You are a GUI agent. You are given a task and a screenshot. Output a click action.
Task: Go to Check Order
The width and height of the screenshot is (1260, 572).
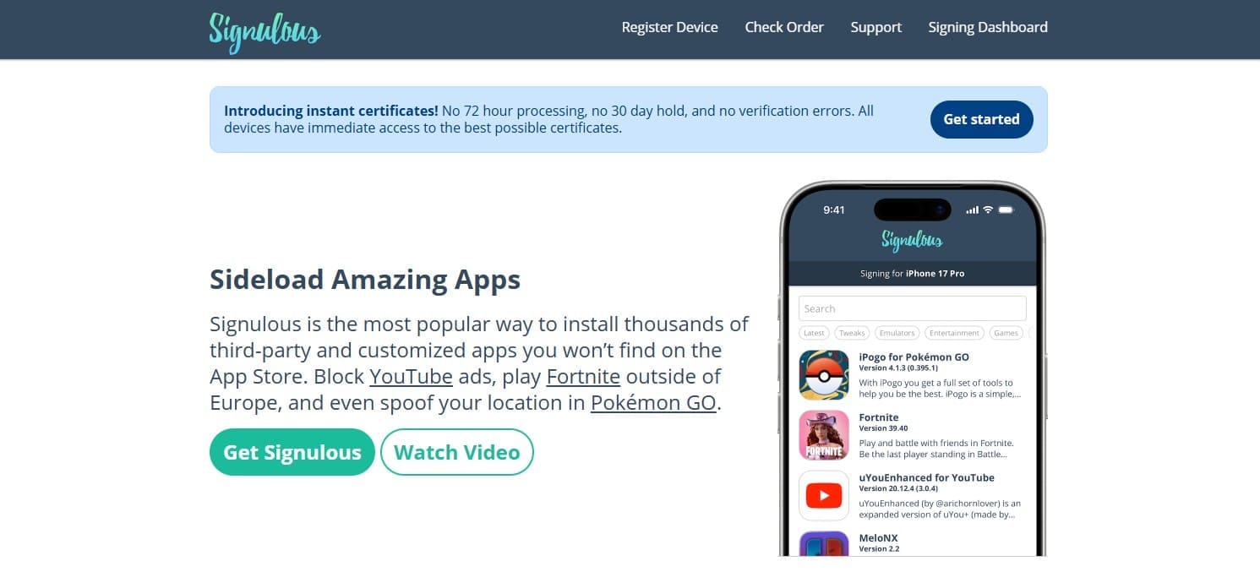[784, 27]
